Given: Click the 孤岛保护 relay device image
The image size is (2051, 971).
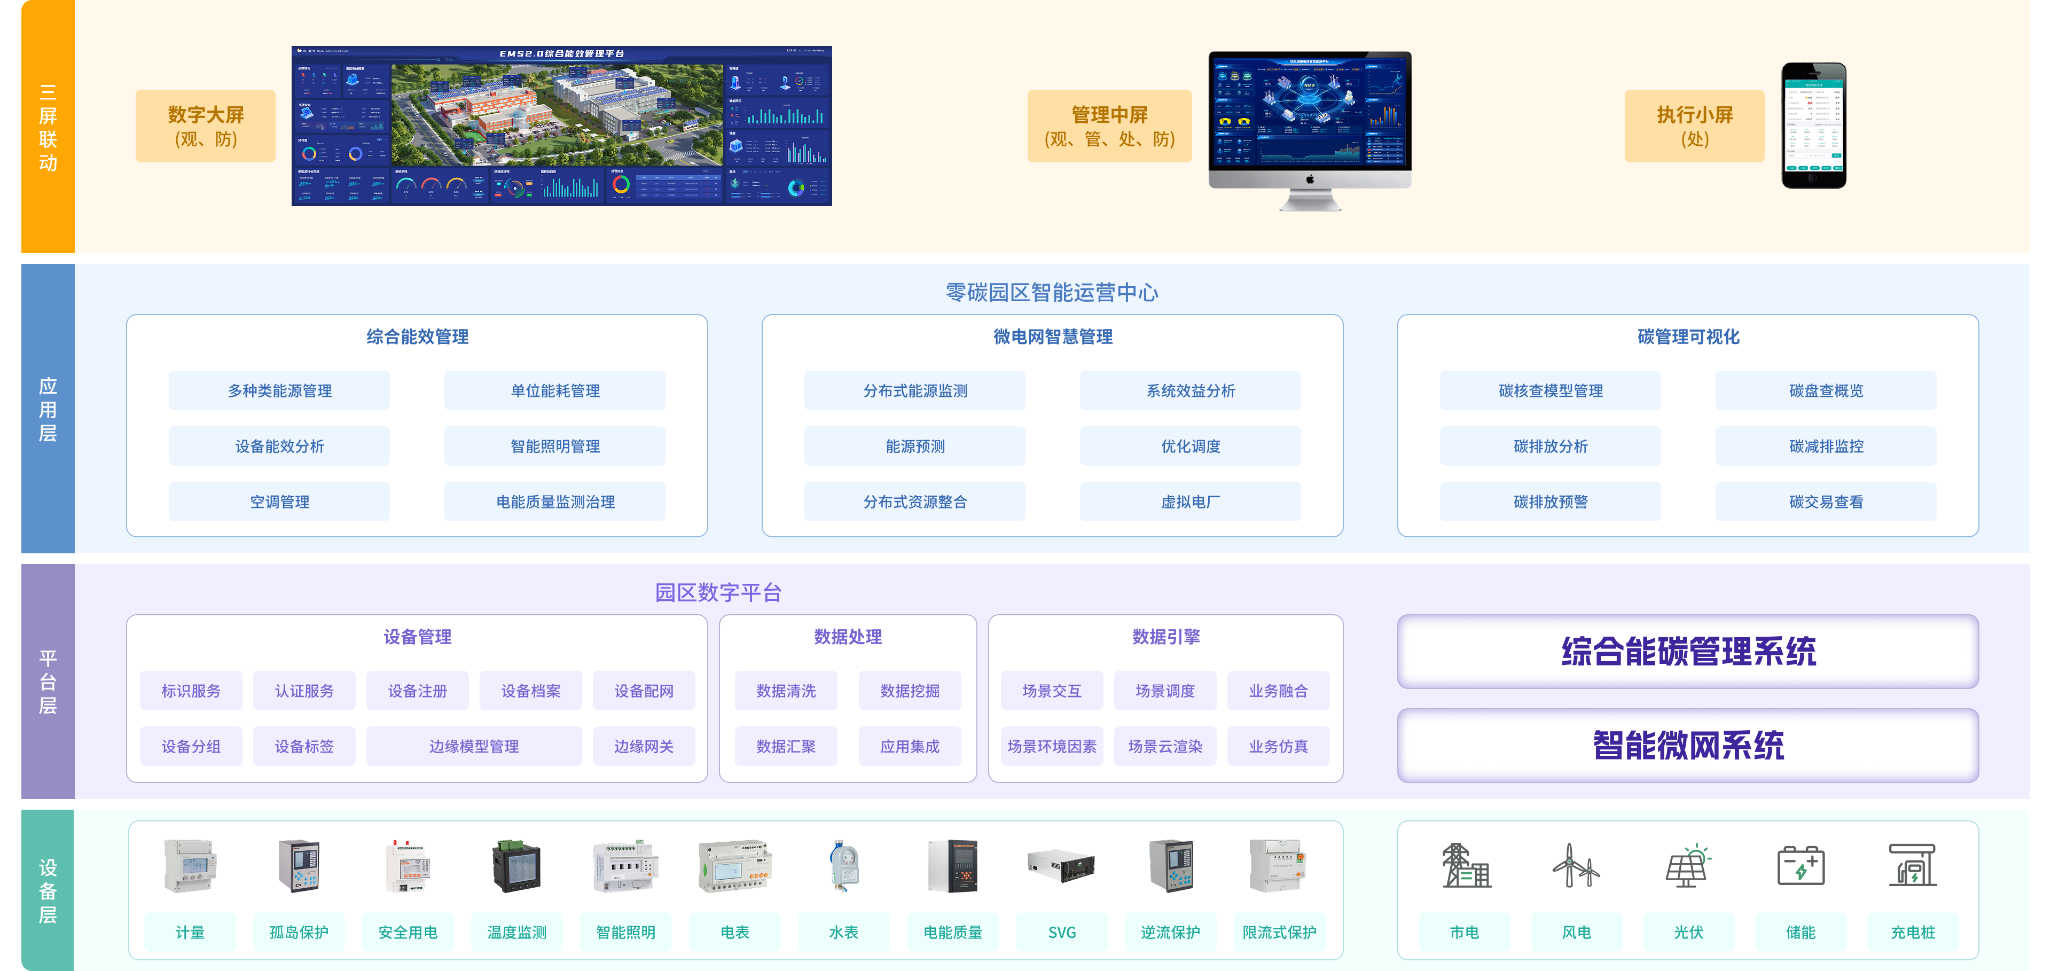Looking at the screenshot, I should click(x=299, y=865).
